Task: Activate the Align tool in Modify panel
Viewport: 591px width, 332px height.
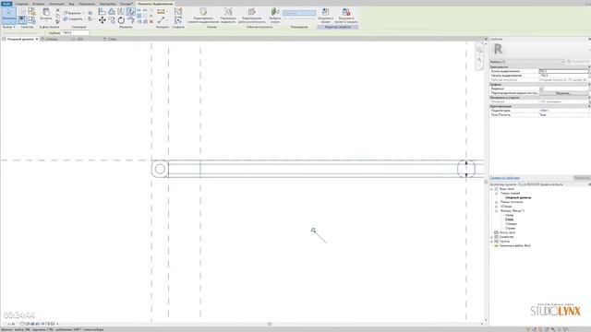Action: coord(102,12)
